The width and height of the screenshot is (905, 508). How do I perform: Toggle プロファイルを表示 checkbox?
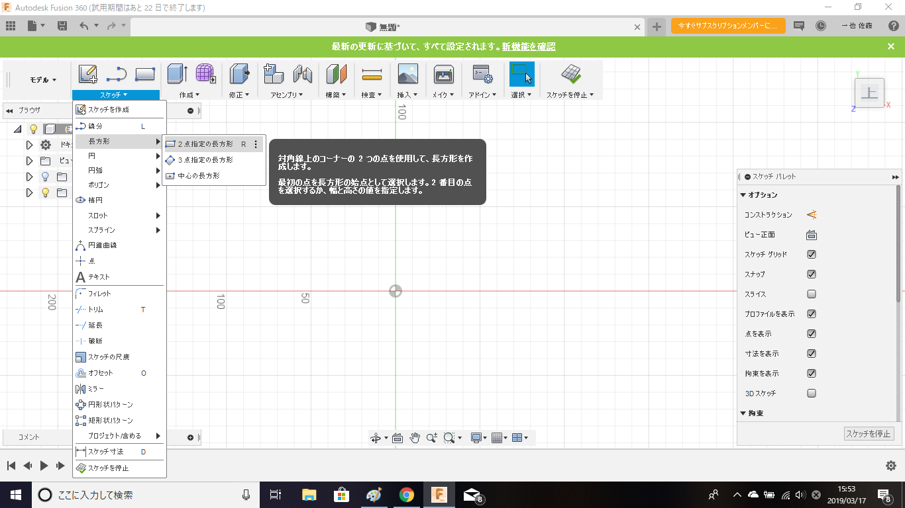pyautogui.click(x=812, y=314)
